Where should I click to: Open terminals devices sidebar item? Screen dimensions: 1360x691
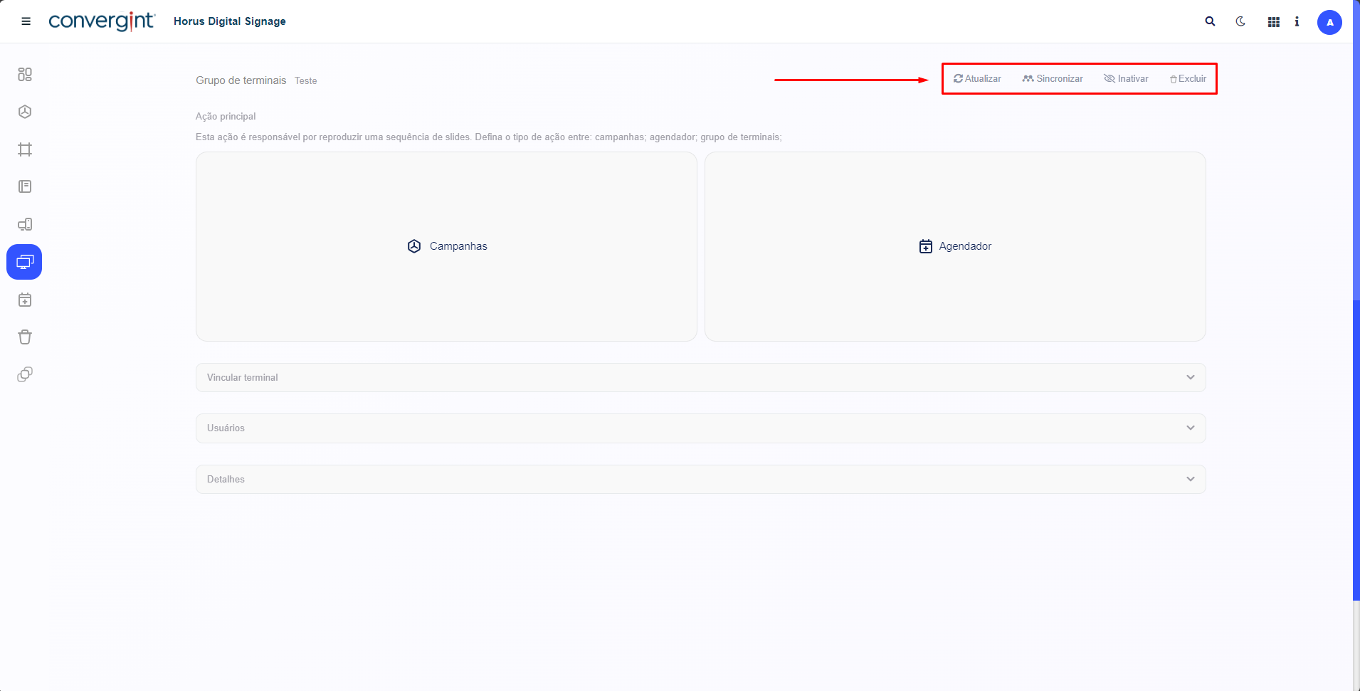click(x=25, y=224)
